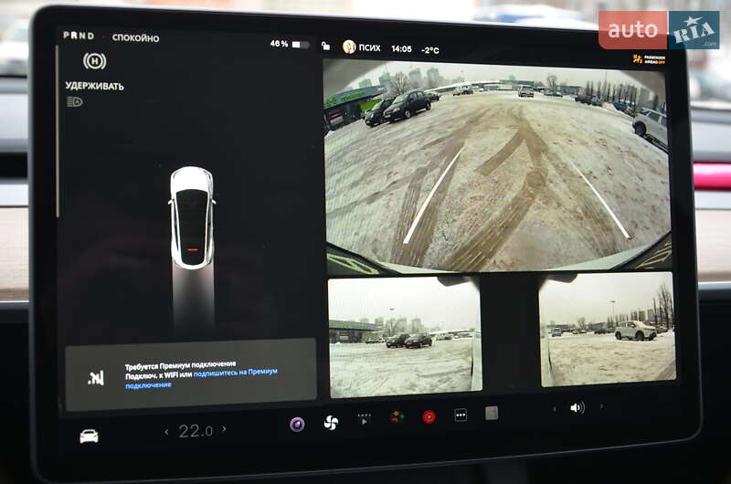
Task: Open the purple camera app icon
Action: 297,425
